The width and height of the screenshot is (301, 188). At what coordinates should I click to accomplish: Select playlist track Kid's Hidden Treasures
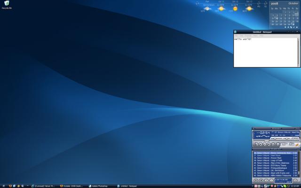point(275,175)
